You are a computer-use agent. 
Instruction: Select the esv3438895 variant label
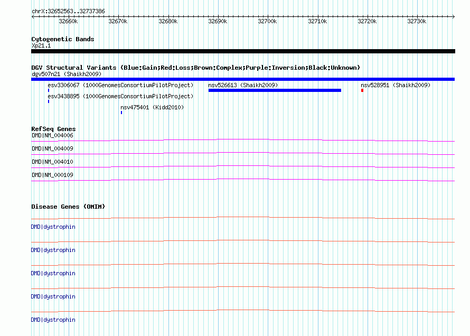click(x=120, y=96)
